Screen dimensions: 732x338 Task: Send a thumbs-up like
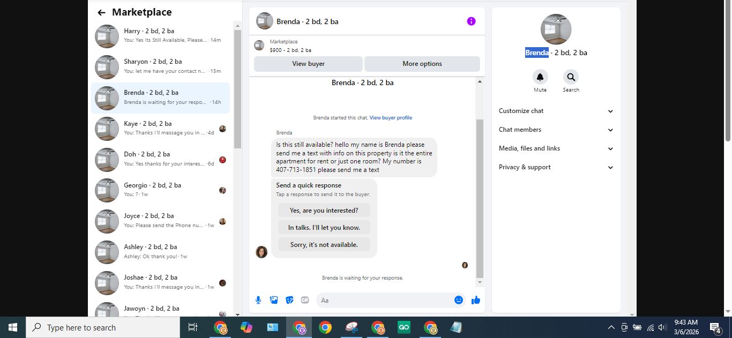[x=475, y=300]
